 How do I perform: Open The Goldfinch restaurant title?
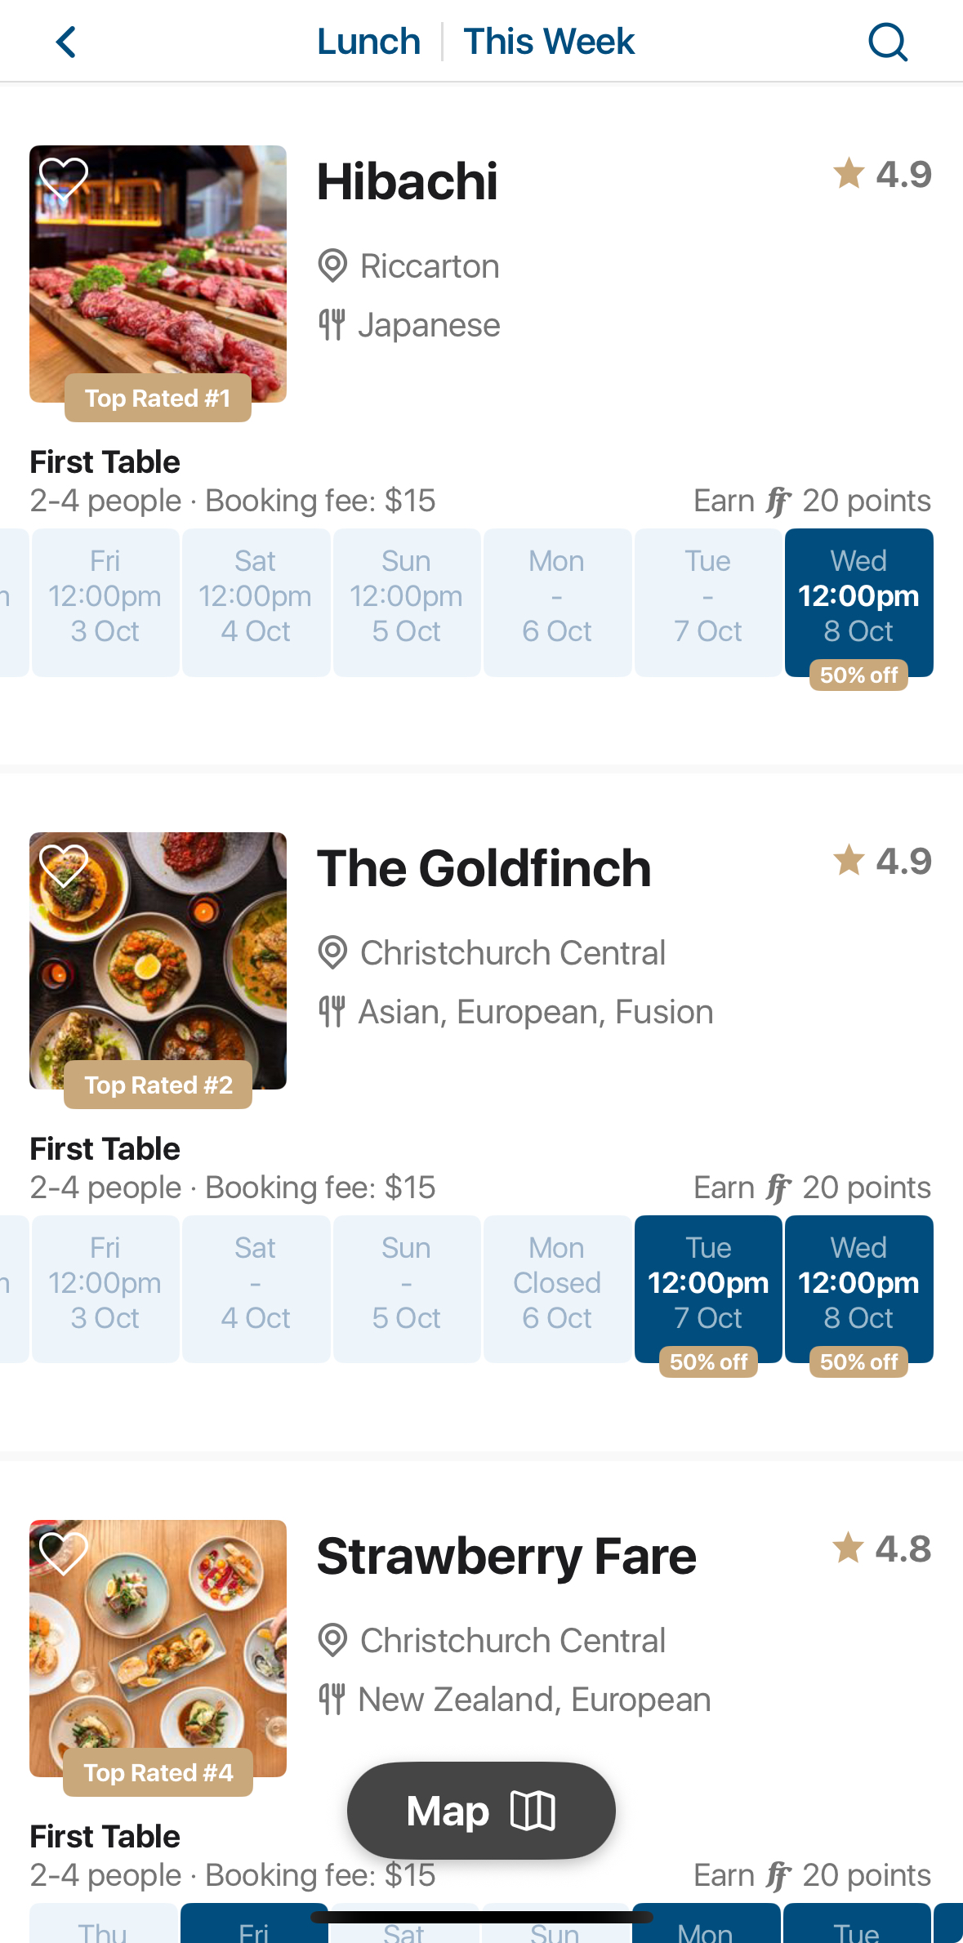click(484, 868)
